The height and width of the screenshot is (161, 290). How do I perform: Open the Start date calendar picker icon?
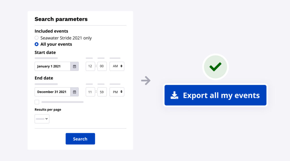coord(74,66)
